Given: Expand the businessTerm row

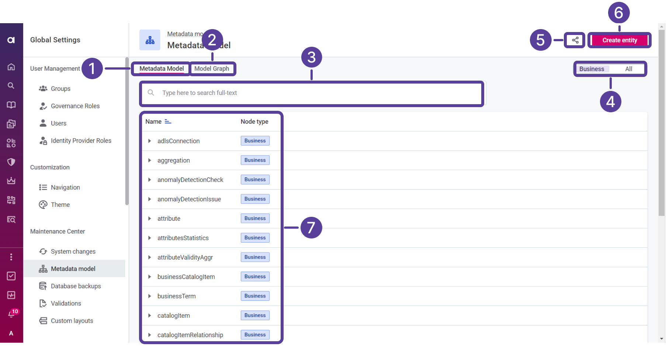Looking at the screenshot, I should click(x=149, y=296).
